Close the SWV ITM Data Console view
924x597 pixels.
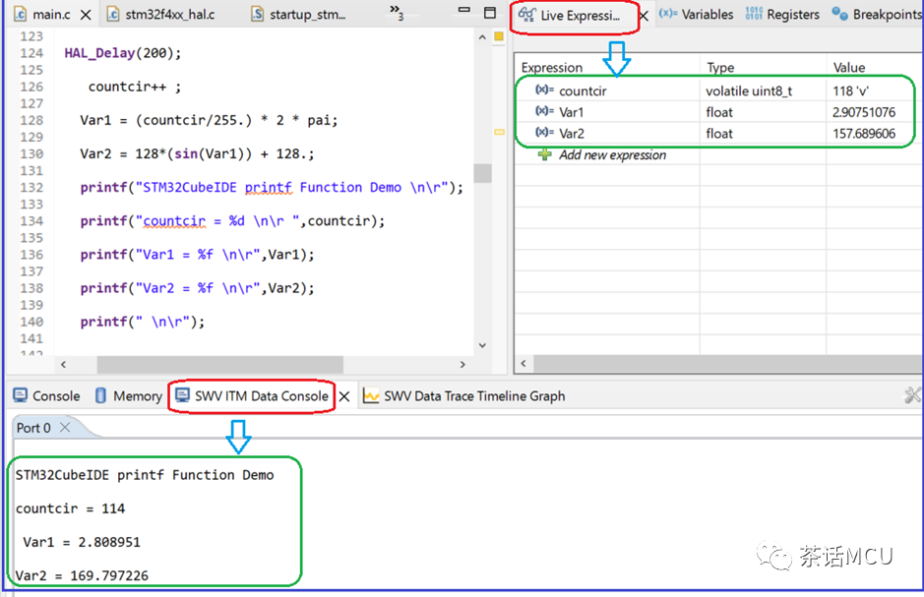pos(344,396)
